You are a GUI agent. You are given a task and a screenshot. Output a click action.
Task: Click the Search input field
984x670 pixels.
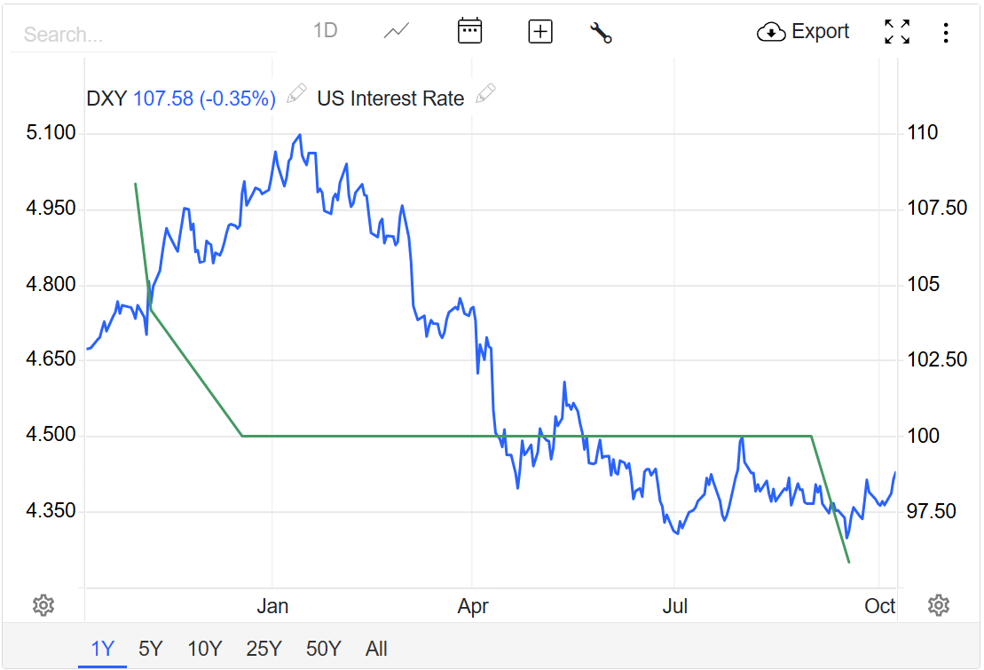pos(142,35)
